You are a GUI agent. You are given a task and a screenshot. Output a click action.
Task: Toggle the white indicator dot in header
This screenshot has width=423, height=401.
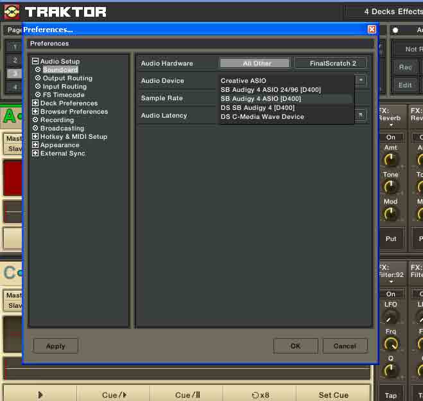coord(395,30)
